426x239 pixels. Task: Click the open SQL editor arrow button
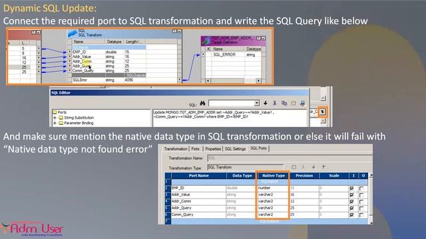(x=322, y=112)
